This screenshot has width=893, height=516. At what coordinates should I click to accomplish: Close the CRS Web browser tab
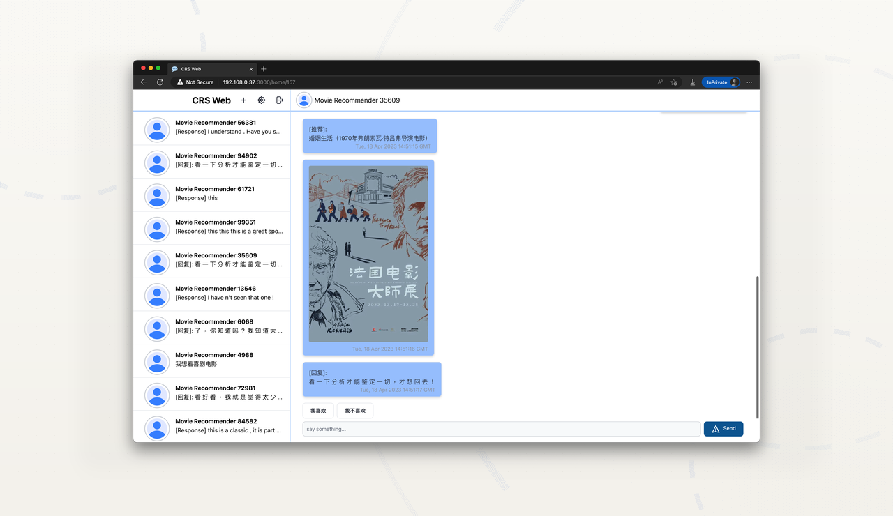point(251,69)
